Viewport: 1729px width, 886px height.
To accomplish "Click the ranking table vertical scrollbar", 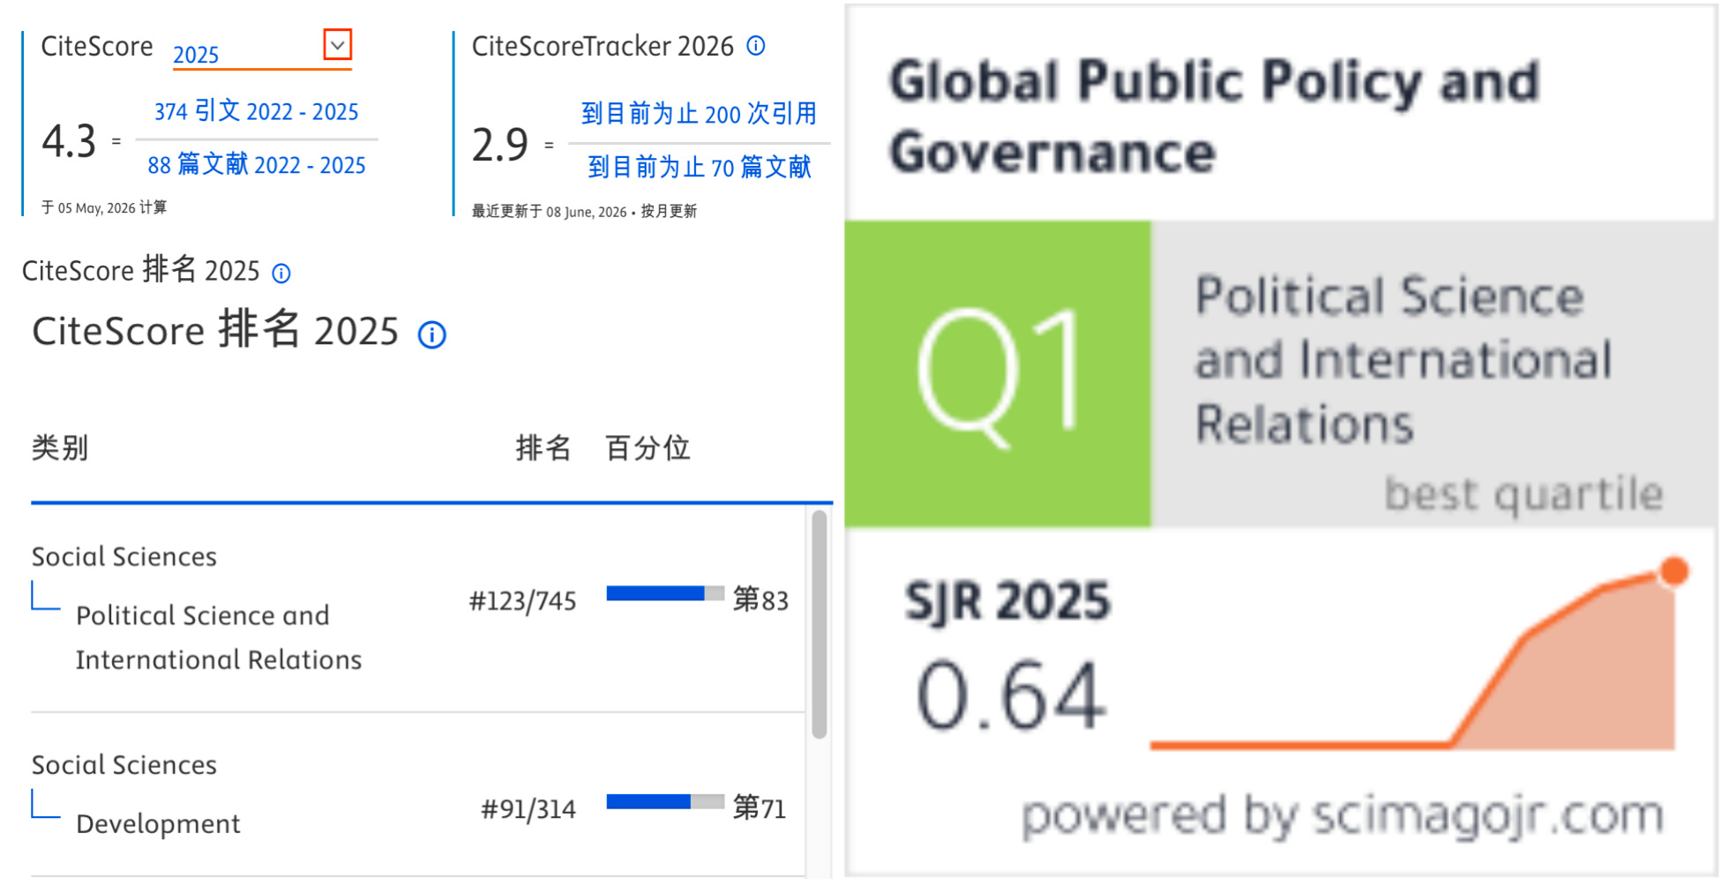I will pos(820,625).
